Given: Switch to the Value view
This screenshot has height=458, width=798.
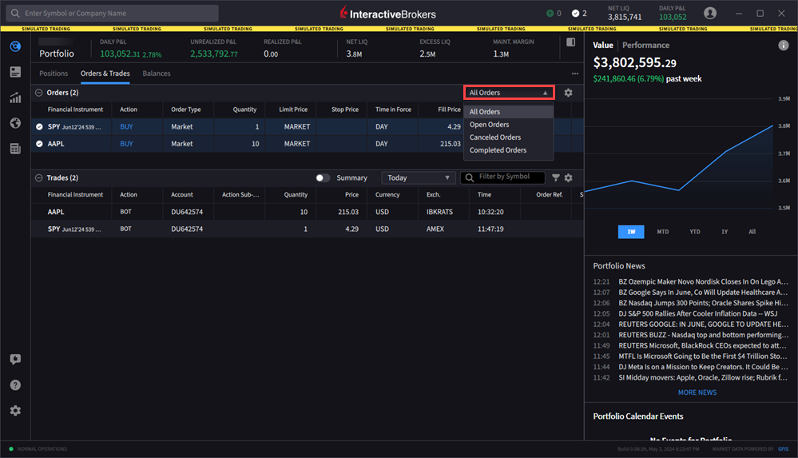Looking at the screenshot, I should coord(603,45).
